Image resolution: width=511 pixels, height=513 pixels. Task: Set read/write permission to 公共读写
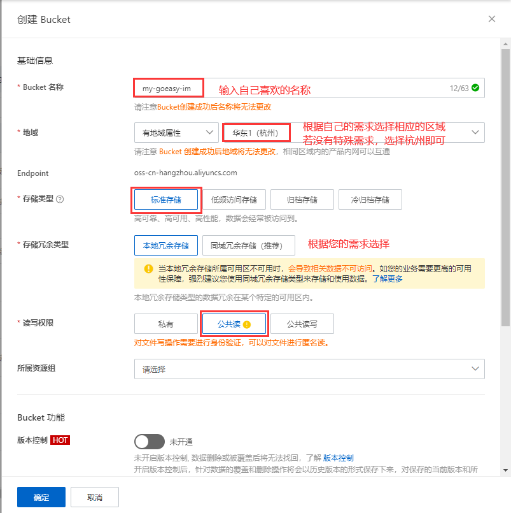[x=302, y=324]
